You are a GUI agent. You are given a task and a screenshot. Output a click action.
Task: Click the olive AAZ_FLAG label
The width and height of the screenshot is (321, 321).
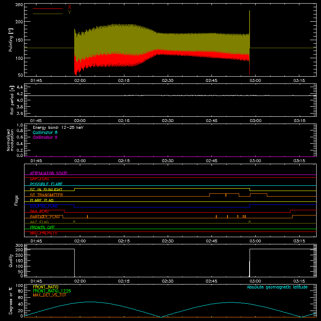[x=39, y=222]
